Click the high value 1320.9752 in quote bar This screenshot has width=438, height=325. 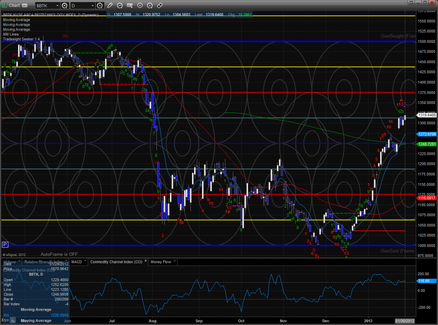151,14
